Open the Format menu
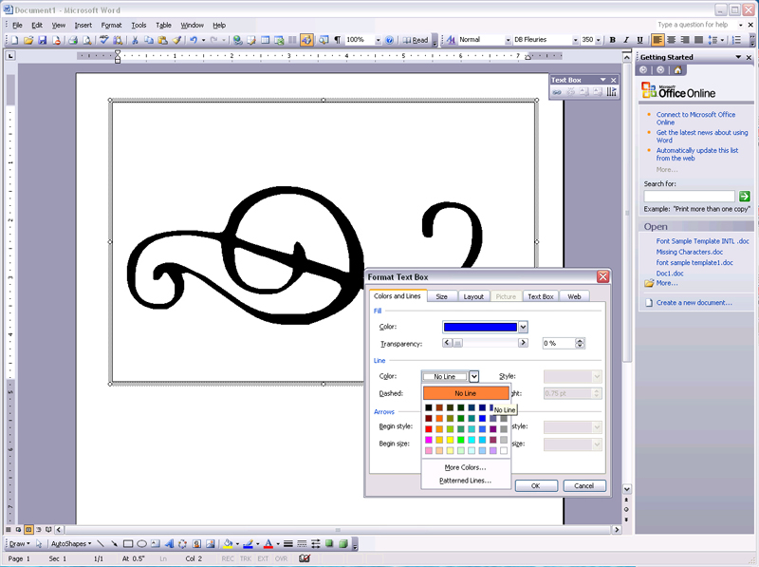The image size is (759, 567). pos(111,25)
